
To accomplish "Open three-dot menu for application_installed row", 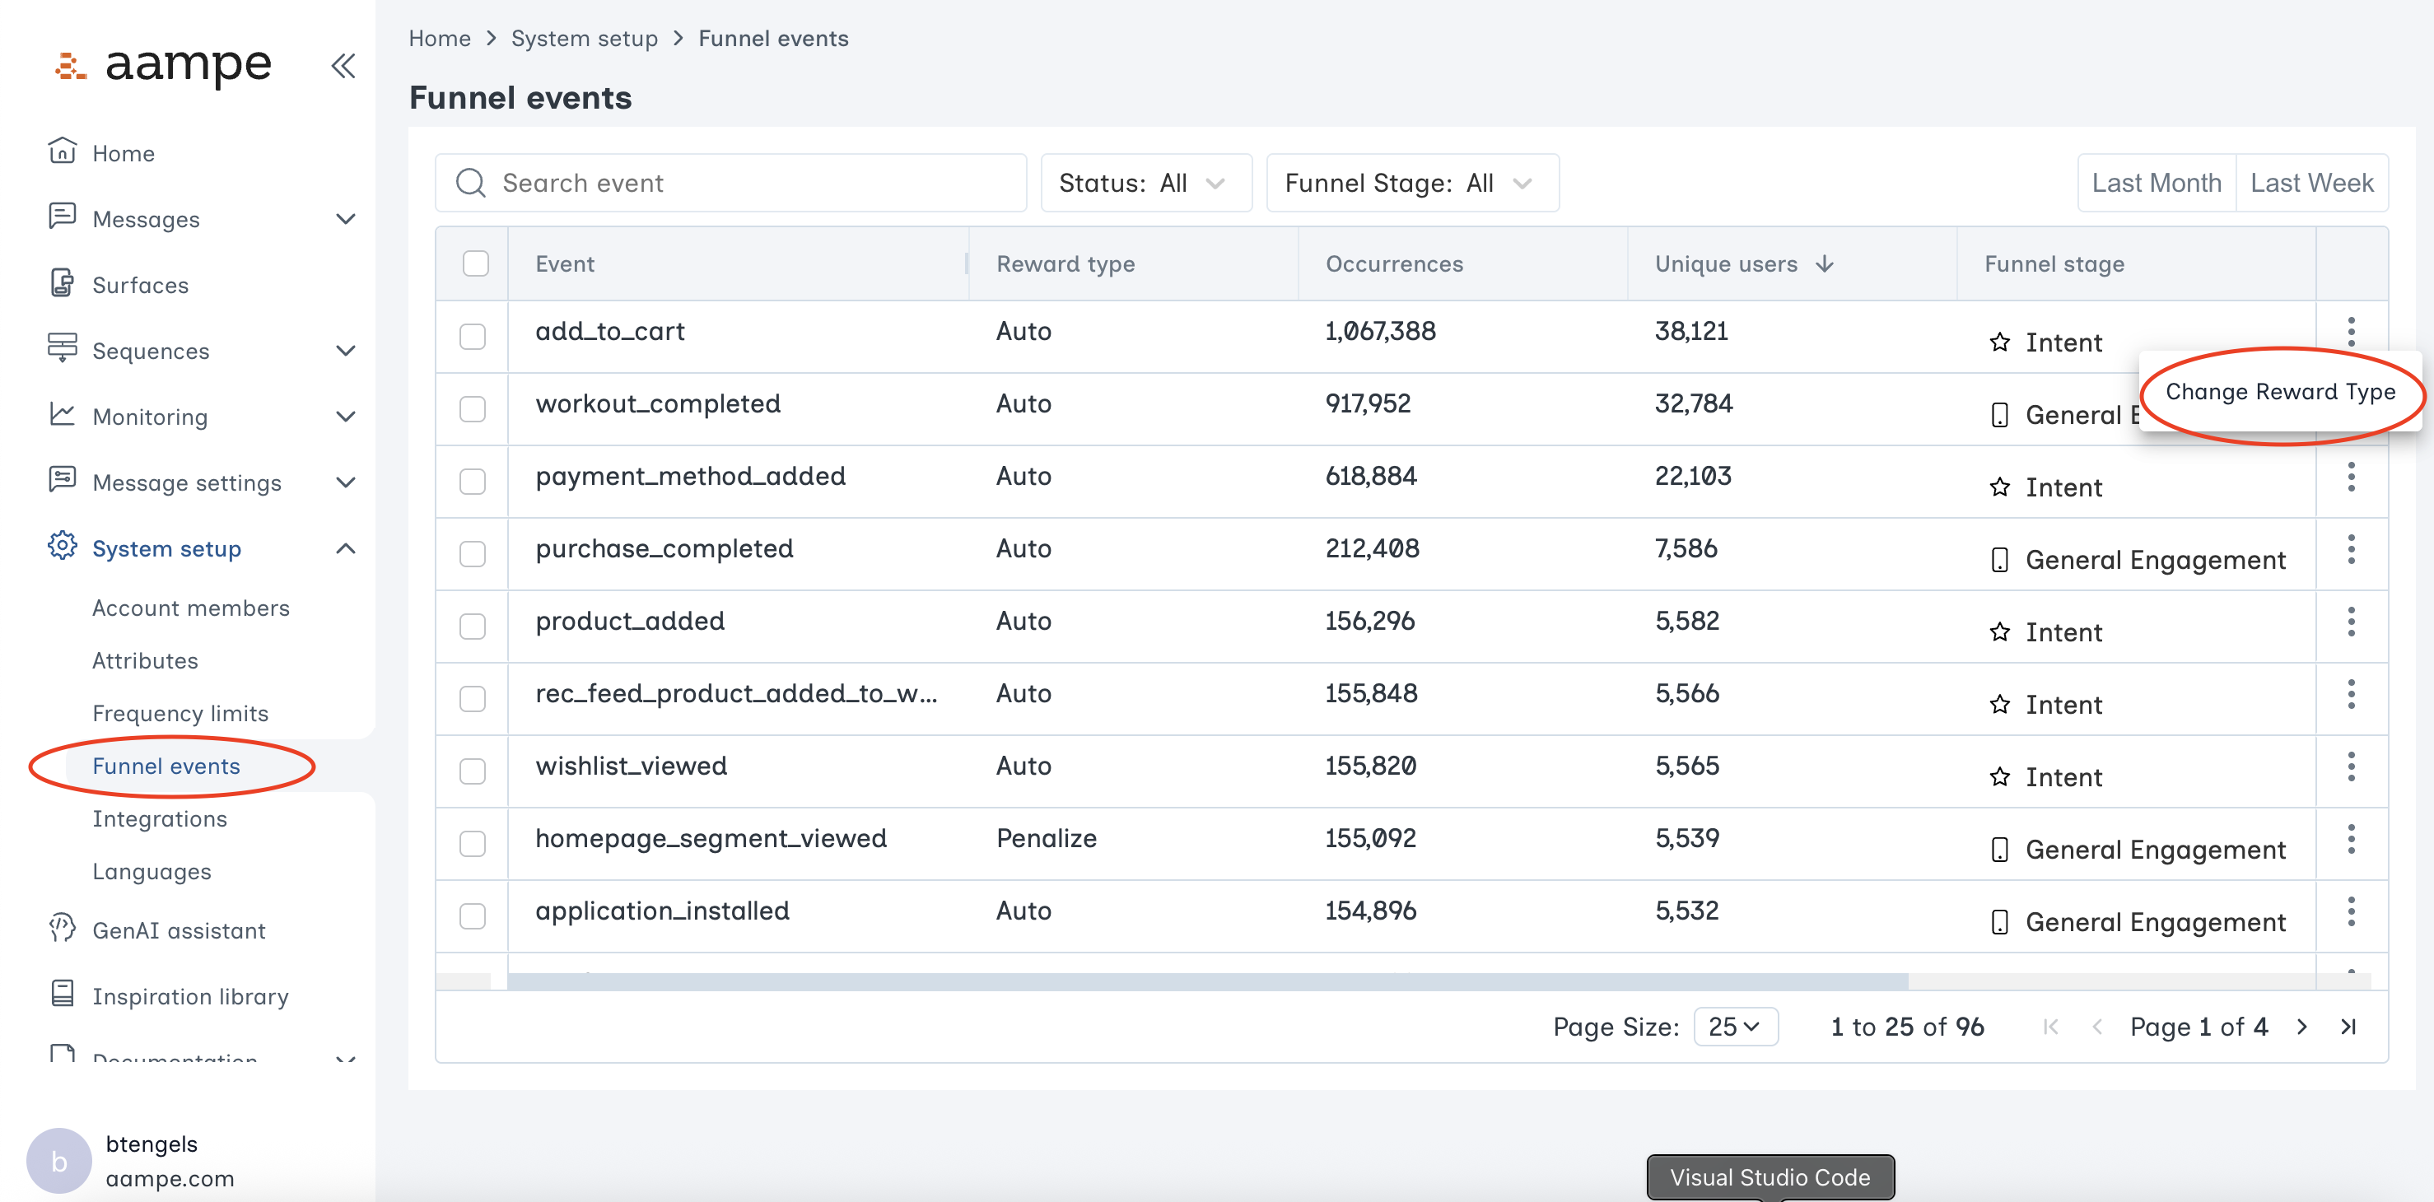I will [2351, 912].
